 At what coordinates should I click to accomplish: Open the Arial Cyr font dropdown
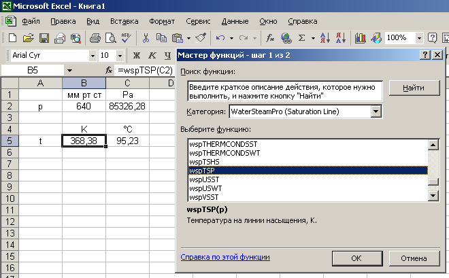tap(93, 56)
